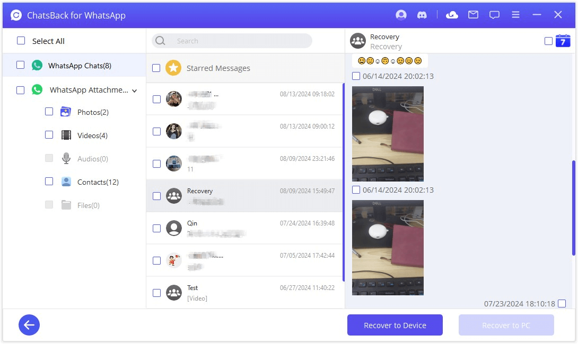Select the Photos(2) label
This screenshot has width=578, height=344.
pyautogui.click(x=93, y=112)
